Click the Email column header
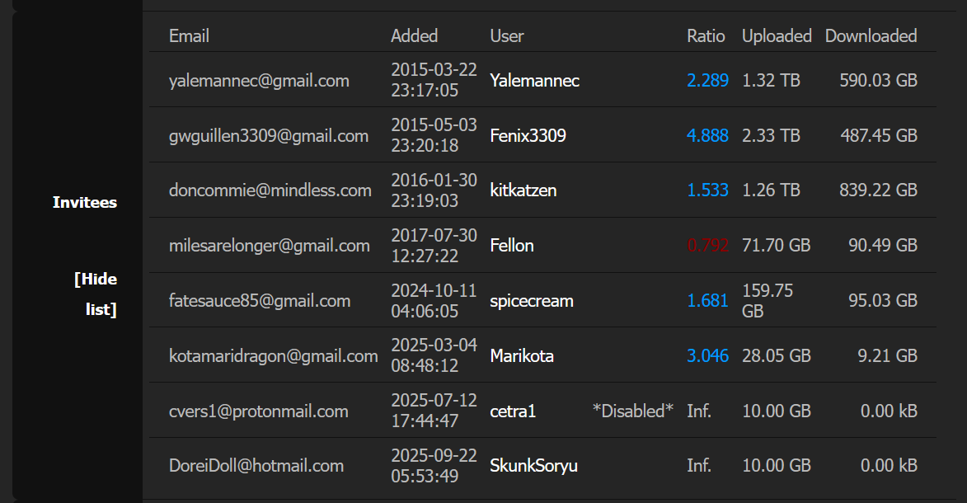The width and height of the screenshot is (967, 503). coord(189,36)
